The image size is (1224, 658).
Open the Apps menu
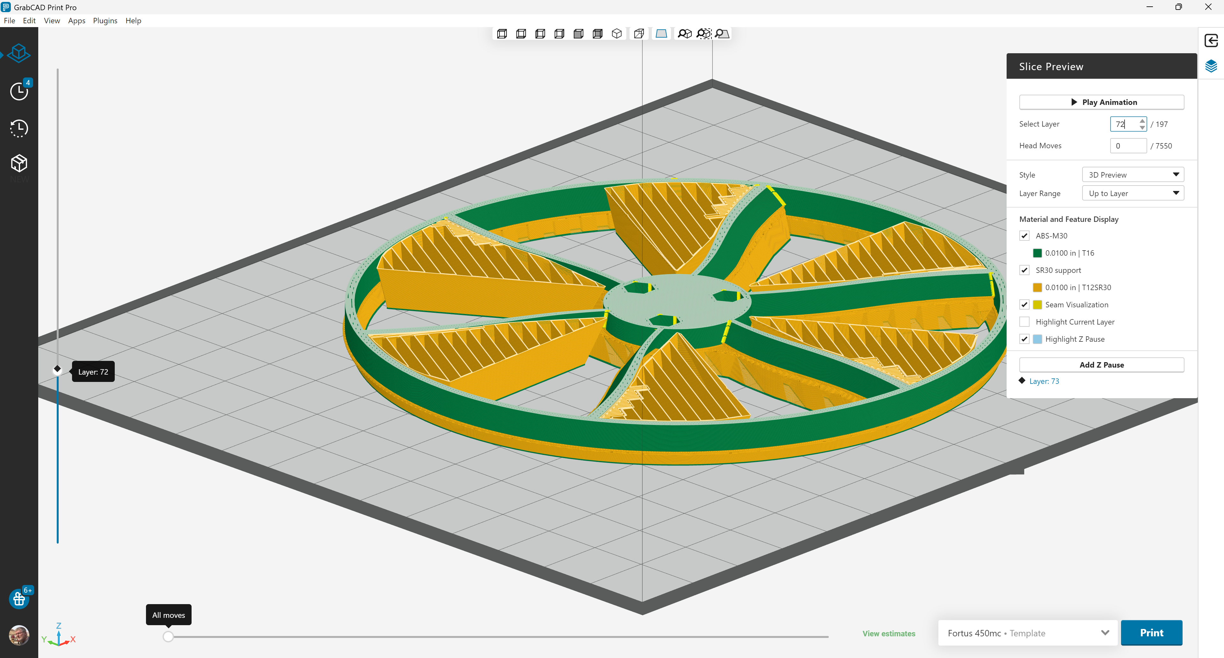(x=76, y=20)
